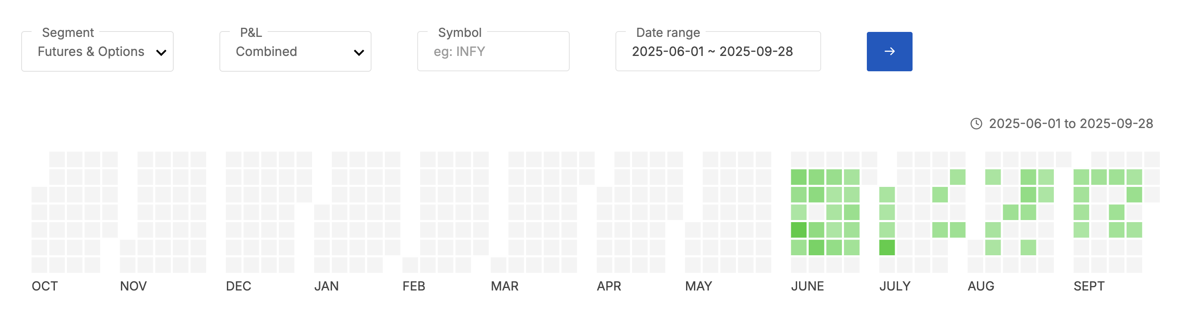Click the AUG month label

[x=981, y=286]
